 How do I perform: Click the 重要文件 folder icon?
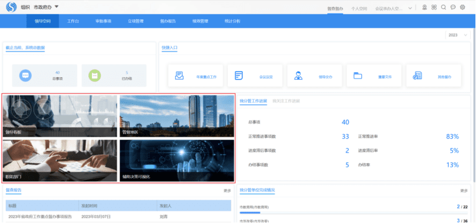tap(358, 76)
